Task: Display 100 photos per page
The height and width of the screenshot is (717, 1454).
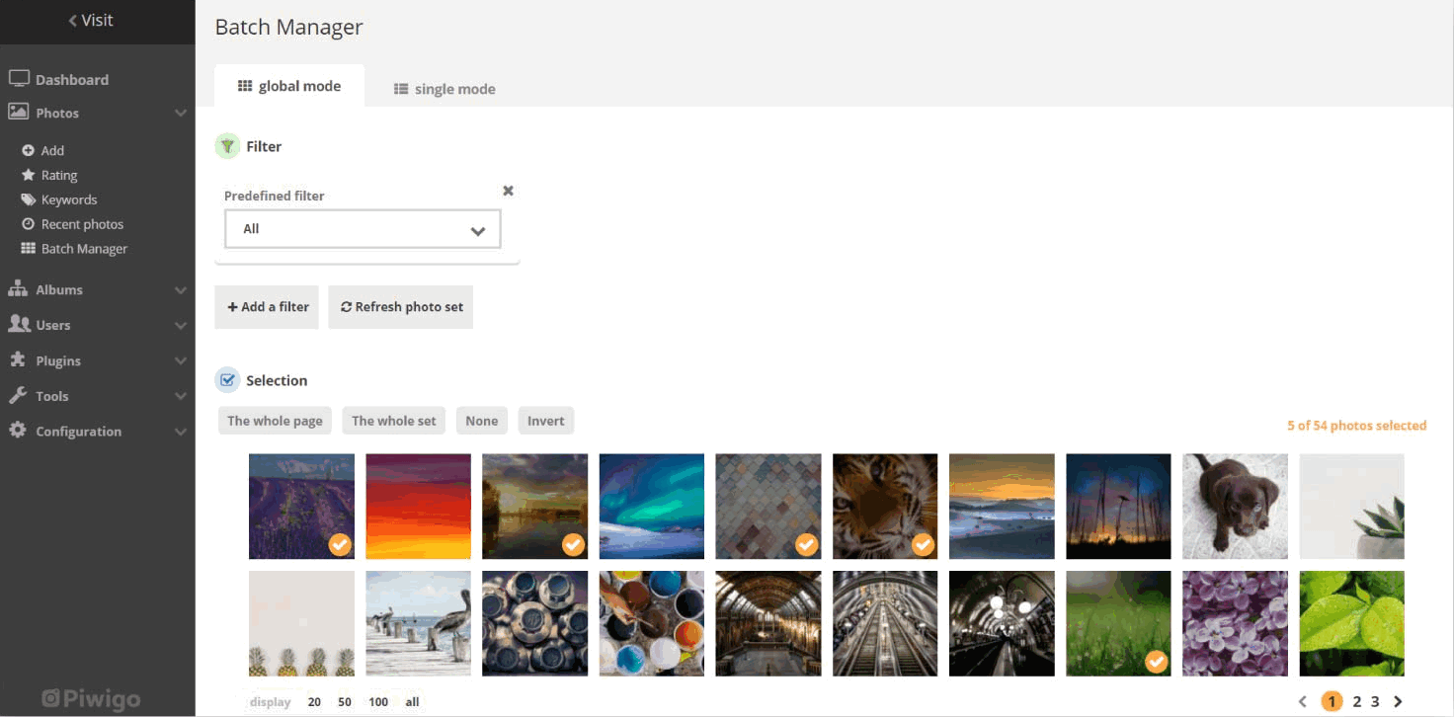Action: [x=378, y=702]
